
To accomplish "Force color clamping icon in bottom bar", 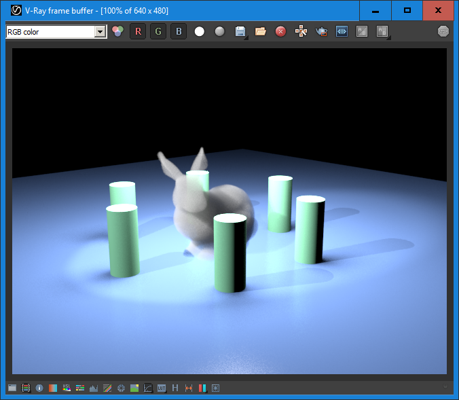I will coord(26,388).
